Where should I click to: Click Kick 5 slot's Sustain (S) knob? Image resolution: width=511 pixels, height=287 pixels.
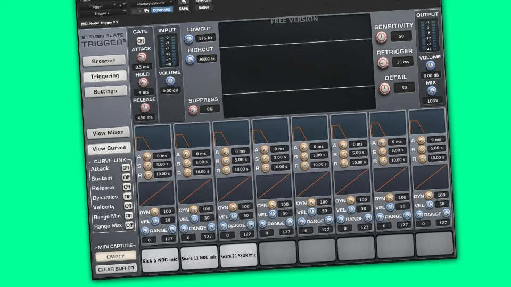(x=147, y=166)
